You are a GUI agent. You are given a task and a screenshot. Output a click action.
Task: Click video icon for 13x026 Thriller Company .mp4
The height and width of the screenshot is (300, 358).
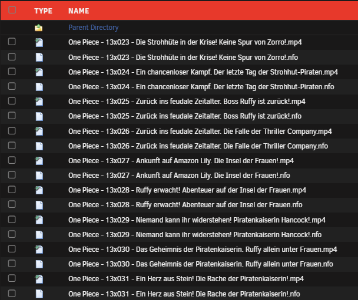(x=39, y=131)
